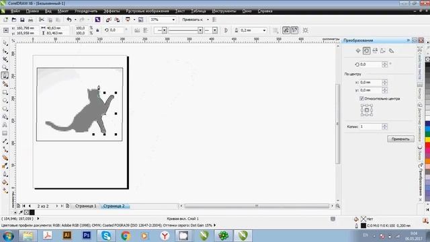The width and height of the screenshot is (430, 242).
Task: Select the Outline pen tool in the toolbox
Action: pyautogui.click(x=5, y=174)
